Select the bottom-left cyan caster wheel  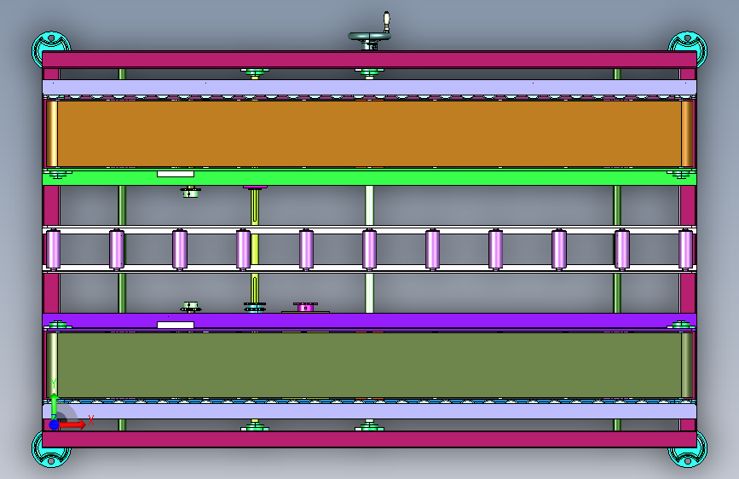pyautogui.click(x=50, y=455)
